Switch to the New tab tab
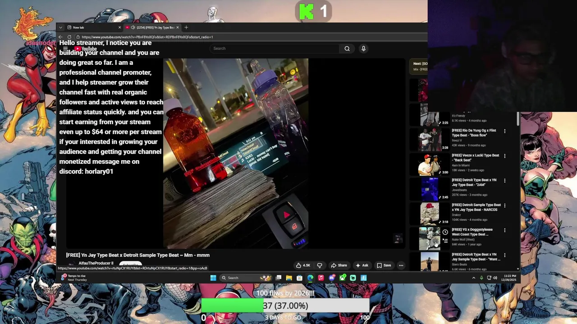This screenshot has width=577, height=324. pos(94,27)
